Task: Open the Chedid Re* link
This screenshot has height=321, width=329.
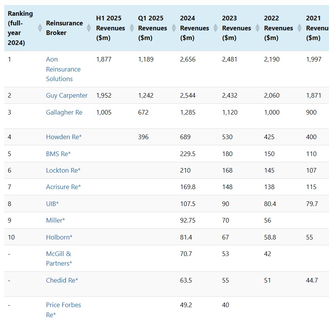Action: [62, 280]
